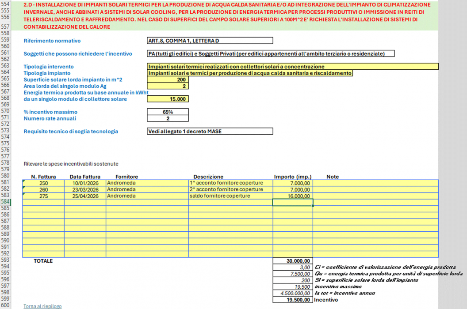The image size is (467, 309).
Task: Click the 'ART.8, COMMA 1, LETTERA D' cell
Action: [x=210, y=41]
